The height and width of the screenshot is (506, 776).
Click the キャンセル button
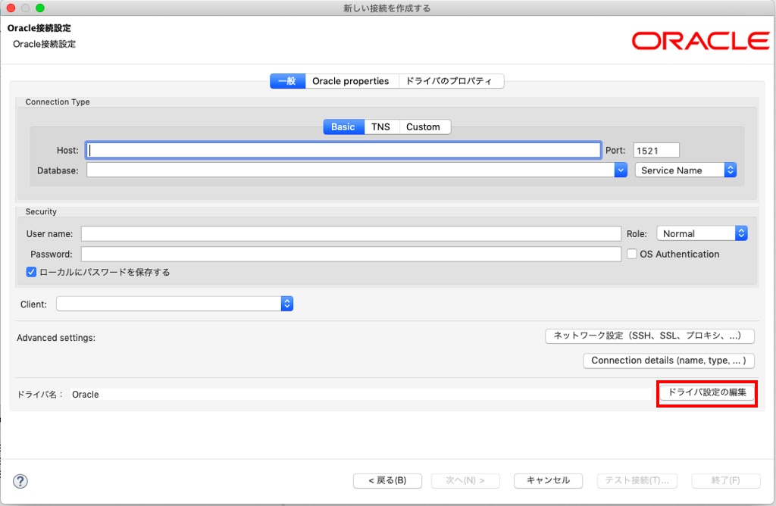pos(549,480)
